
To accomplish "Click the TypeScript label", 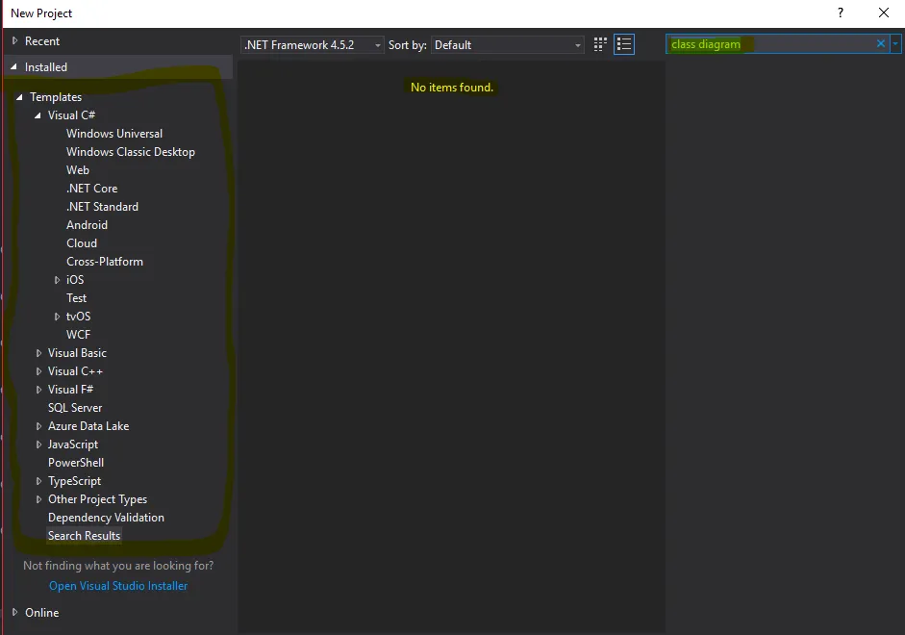I will [x=74, y=481].
